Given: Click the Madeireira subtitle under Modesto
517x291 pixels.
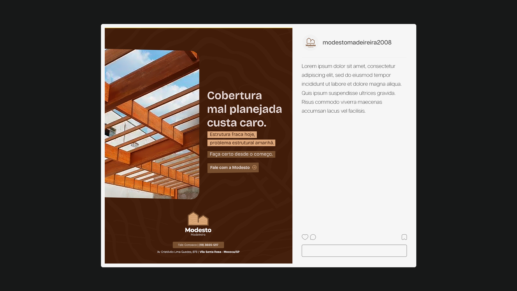Looking at the screenshot, I should click(198, 235).
